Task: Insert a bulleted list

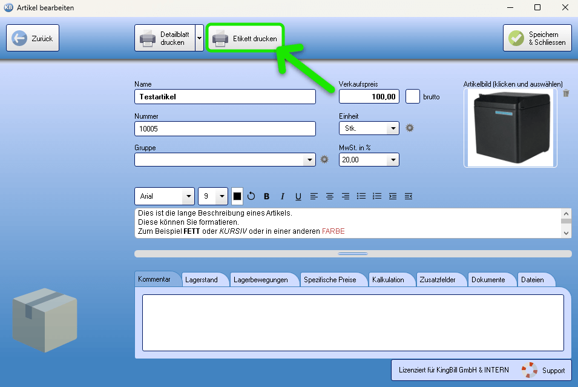Action: pyautogui.click(x=361, y=196)
